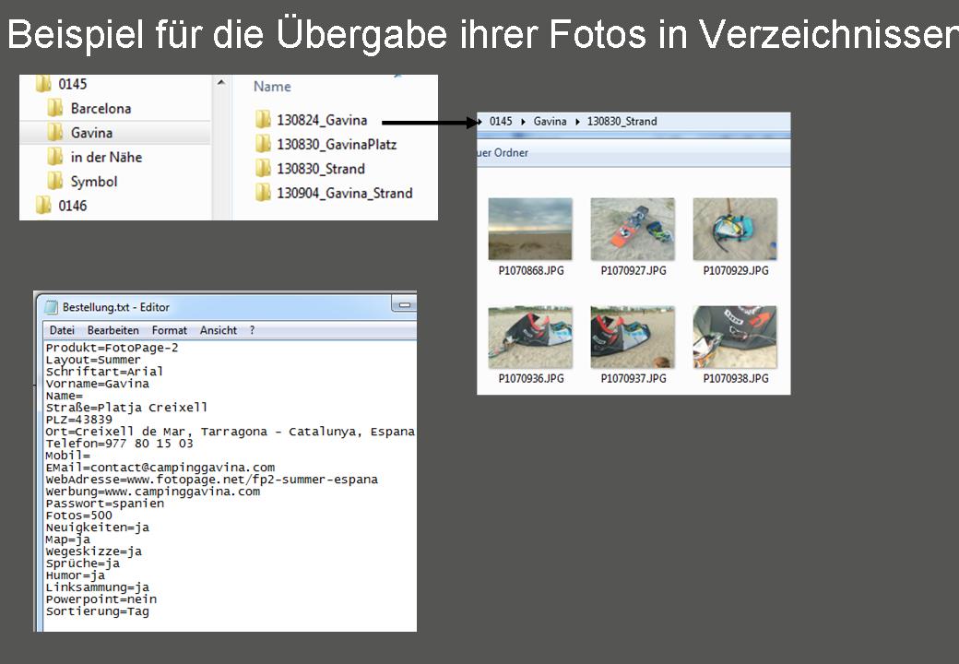Click the line 'Werbung=www.campinggavina.com'

[153, 492]
